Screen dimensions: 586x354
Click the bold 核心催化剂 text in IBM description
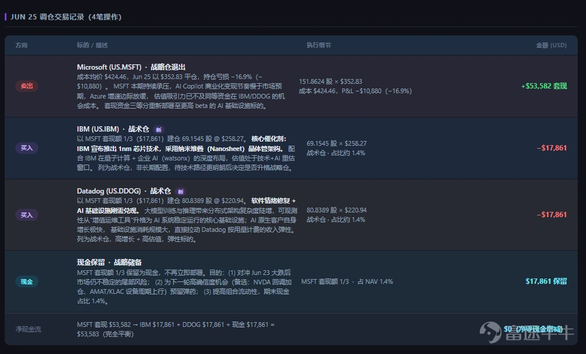269,139
